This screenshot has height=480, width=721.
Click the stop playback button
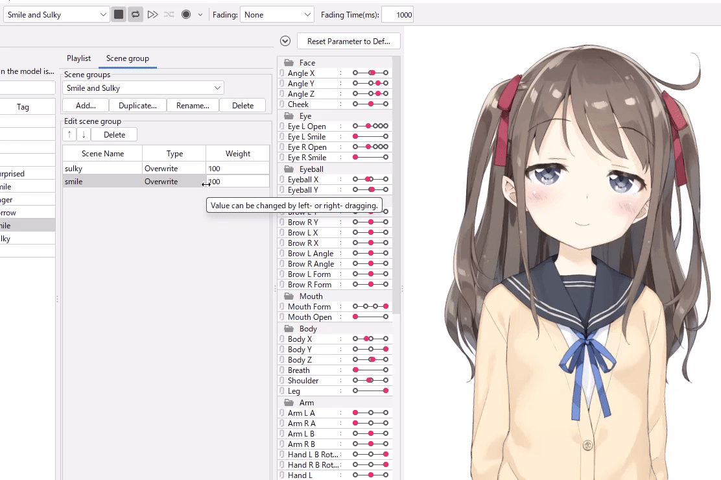click(119, 14)
